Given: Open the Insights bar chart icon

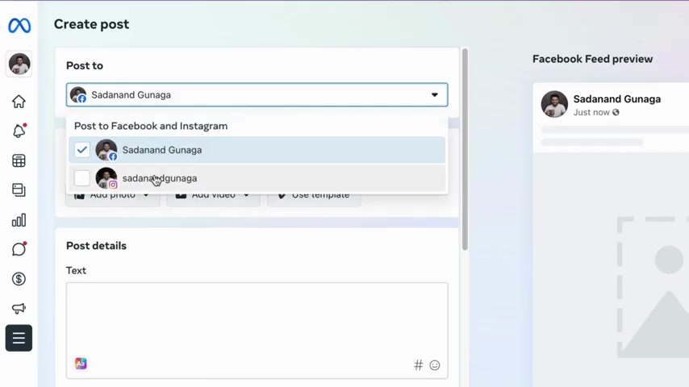Looking at the screenshot, I should [x=19, y=220].
